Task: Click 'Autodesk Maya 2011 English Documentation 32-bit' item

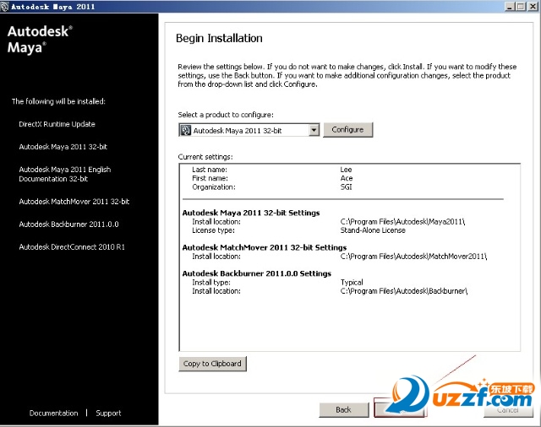Action: pos(65,174)
